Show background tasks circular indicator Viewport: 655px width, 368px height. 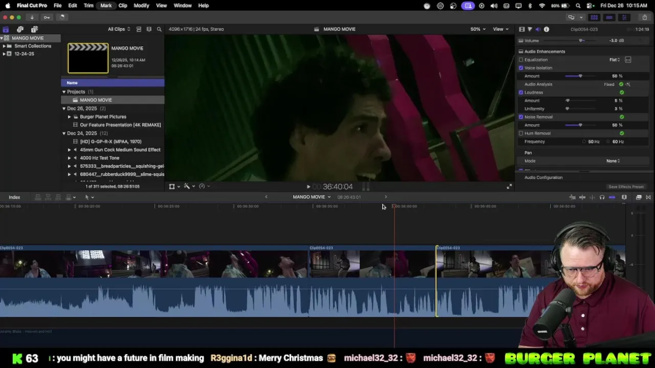(62, 17)
